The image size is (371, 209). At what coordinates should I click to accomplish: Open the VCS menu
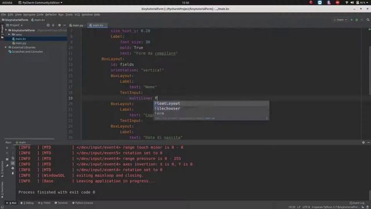tap(77, 15)
